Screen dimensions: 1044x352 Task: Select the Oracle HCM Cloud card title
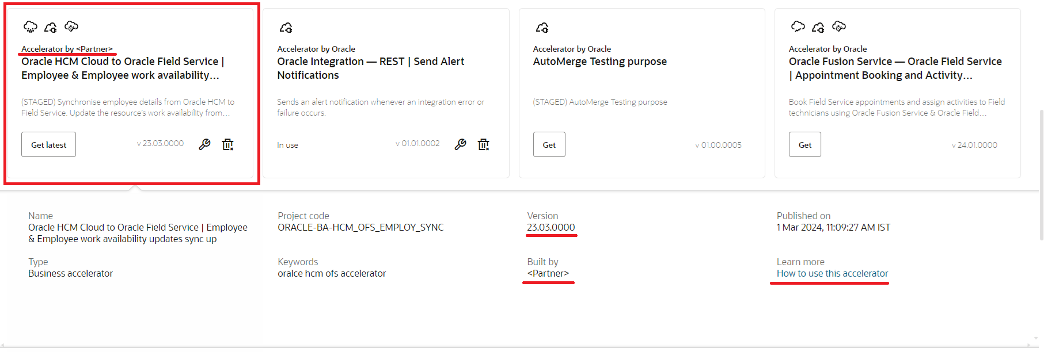click(x=123, y=68)
